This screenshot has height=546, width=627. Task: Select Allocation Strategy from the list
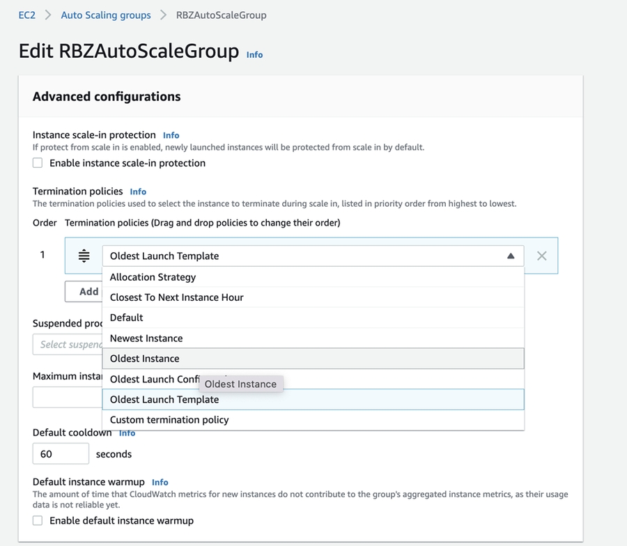pos(153,277)
